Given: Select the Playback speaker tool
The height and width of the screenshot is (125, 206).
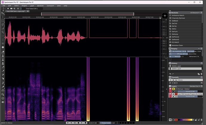Looking at the screenshot, I should point(3,102).
